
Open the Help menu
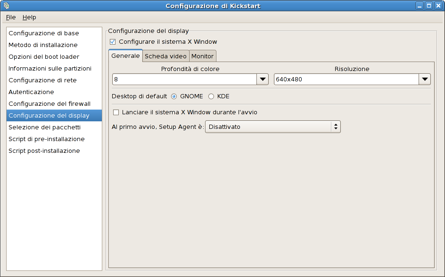[29, 17]
